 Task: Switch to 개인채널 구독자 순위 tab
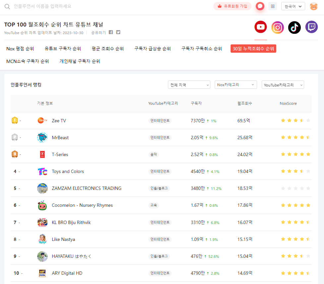(x=80, y=61)
